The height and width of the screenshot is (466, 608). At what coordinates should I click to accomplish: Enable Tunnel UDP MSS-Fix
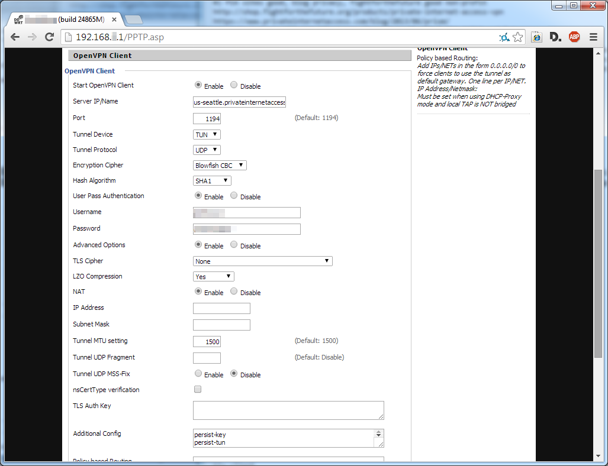[x=198, y=373]
